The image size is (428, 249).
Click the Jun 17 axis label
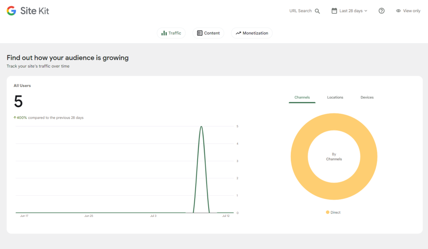point(24,216)
